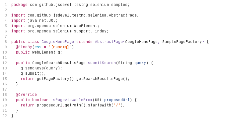Select line number 8 in the gutter
Image resolution: width=225 pixels, height=121 pixels.
click(x=6, y=42)
